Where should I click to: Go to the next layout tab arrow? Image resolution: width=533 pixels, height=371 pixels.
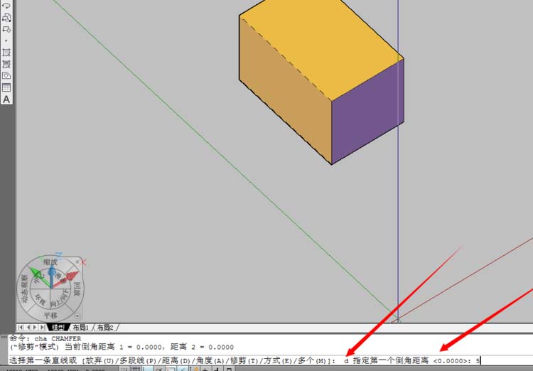point(35,327)
